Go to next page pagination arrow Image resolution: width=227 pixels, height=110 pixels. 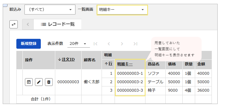(x=122, y=44)
